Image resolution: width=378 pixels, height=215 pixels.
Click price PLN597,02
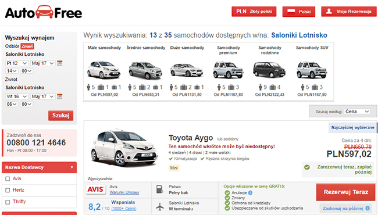point(349,154)
